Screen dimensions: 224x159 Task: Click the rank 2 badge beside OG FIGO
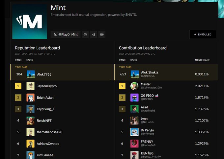click(x=122, y=97)
